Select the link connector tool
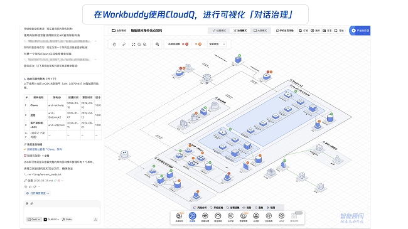 click(124, 45)
